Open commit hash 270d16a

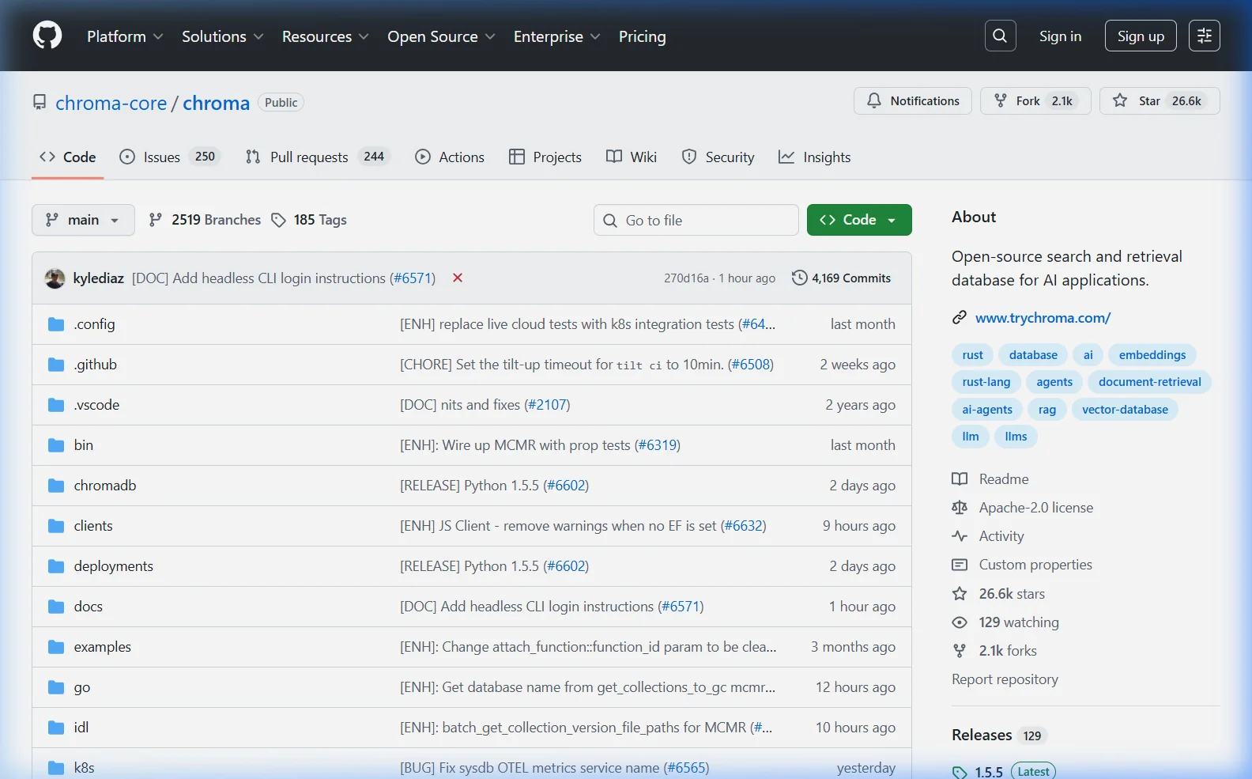click(686, 278)
